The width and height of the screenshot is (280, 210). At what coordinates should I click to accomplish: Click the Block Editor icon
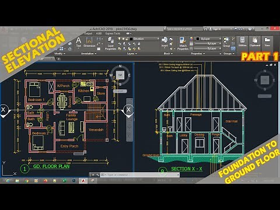(x=171, y=44)
